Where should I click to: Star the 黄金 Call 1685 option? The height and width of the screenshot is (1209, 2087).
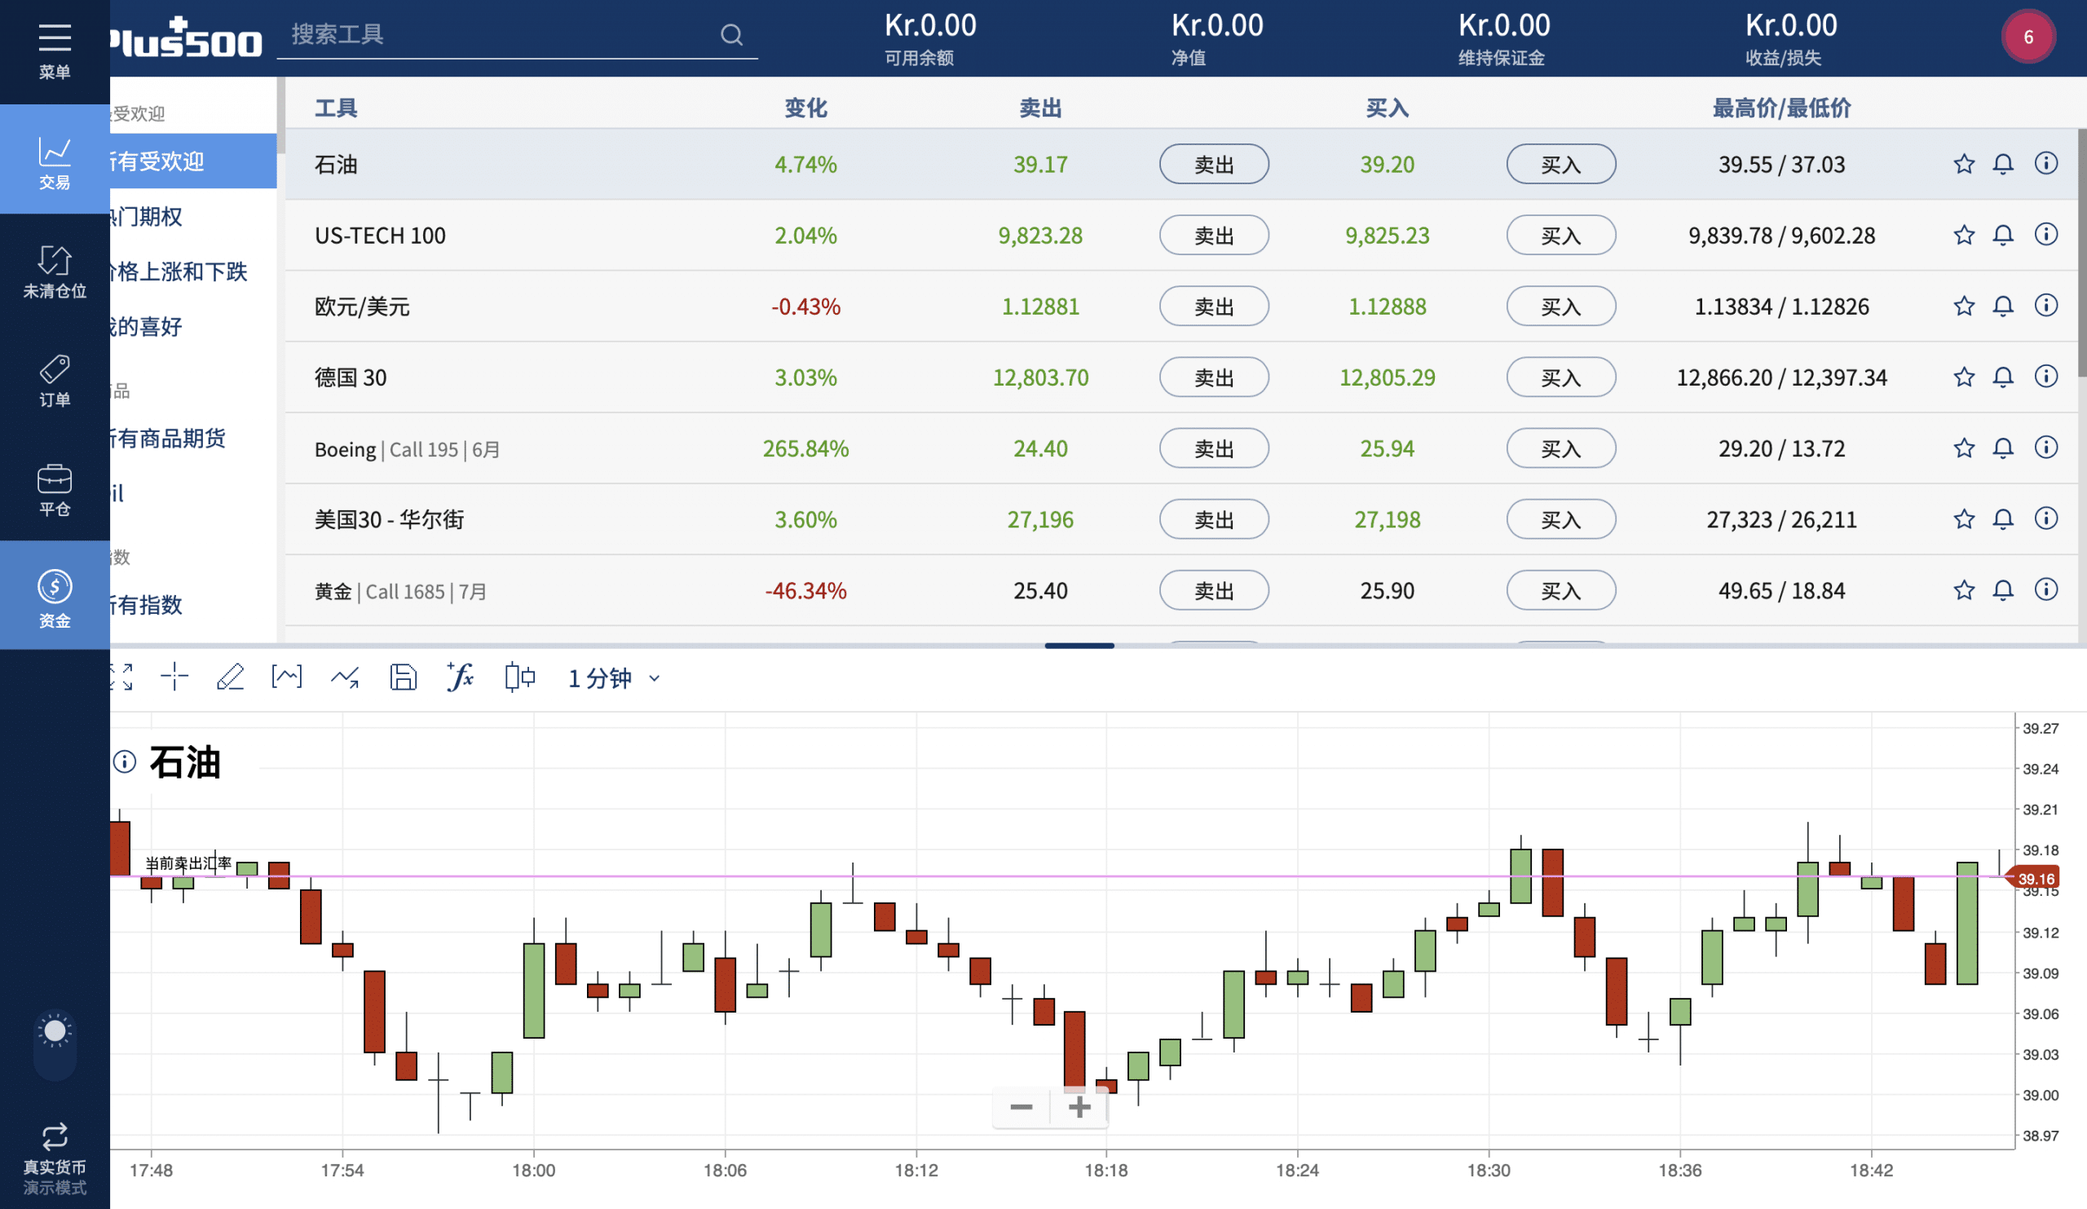point(1964,590)
